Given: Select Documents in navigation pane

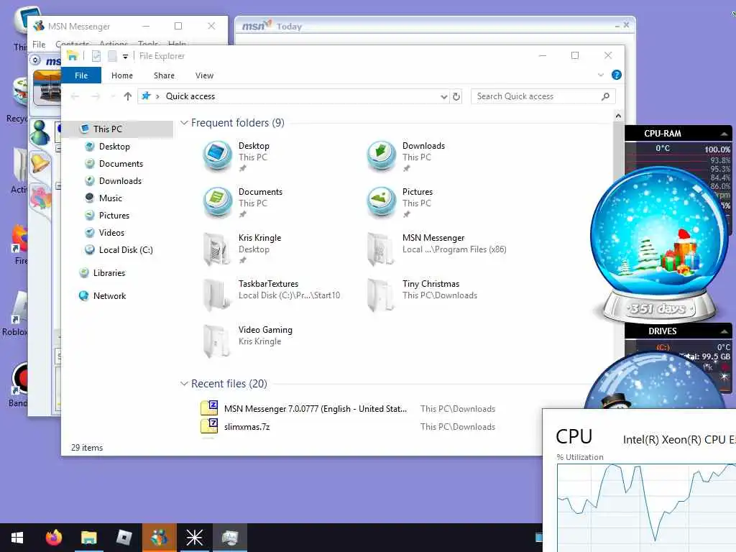Looking at the screenshot, I should coord(122,164).
